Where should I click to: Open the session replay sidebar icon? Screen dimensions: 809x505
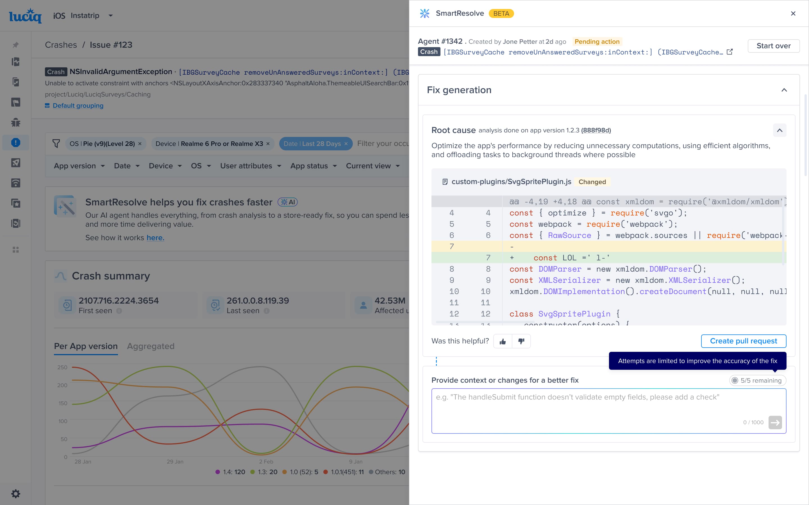coord(15,102)
